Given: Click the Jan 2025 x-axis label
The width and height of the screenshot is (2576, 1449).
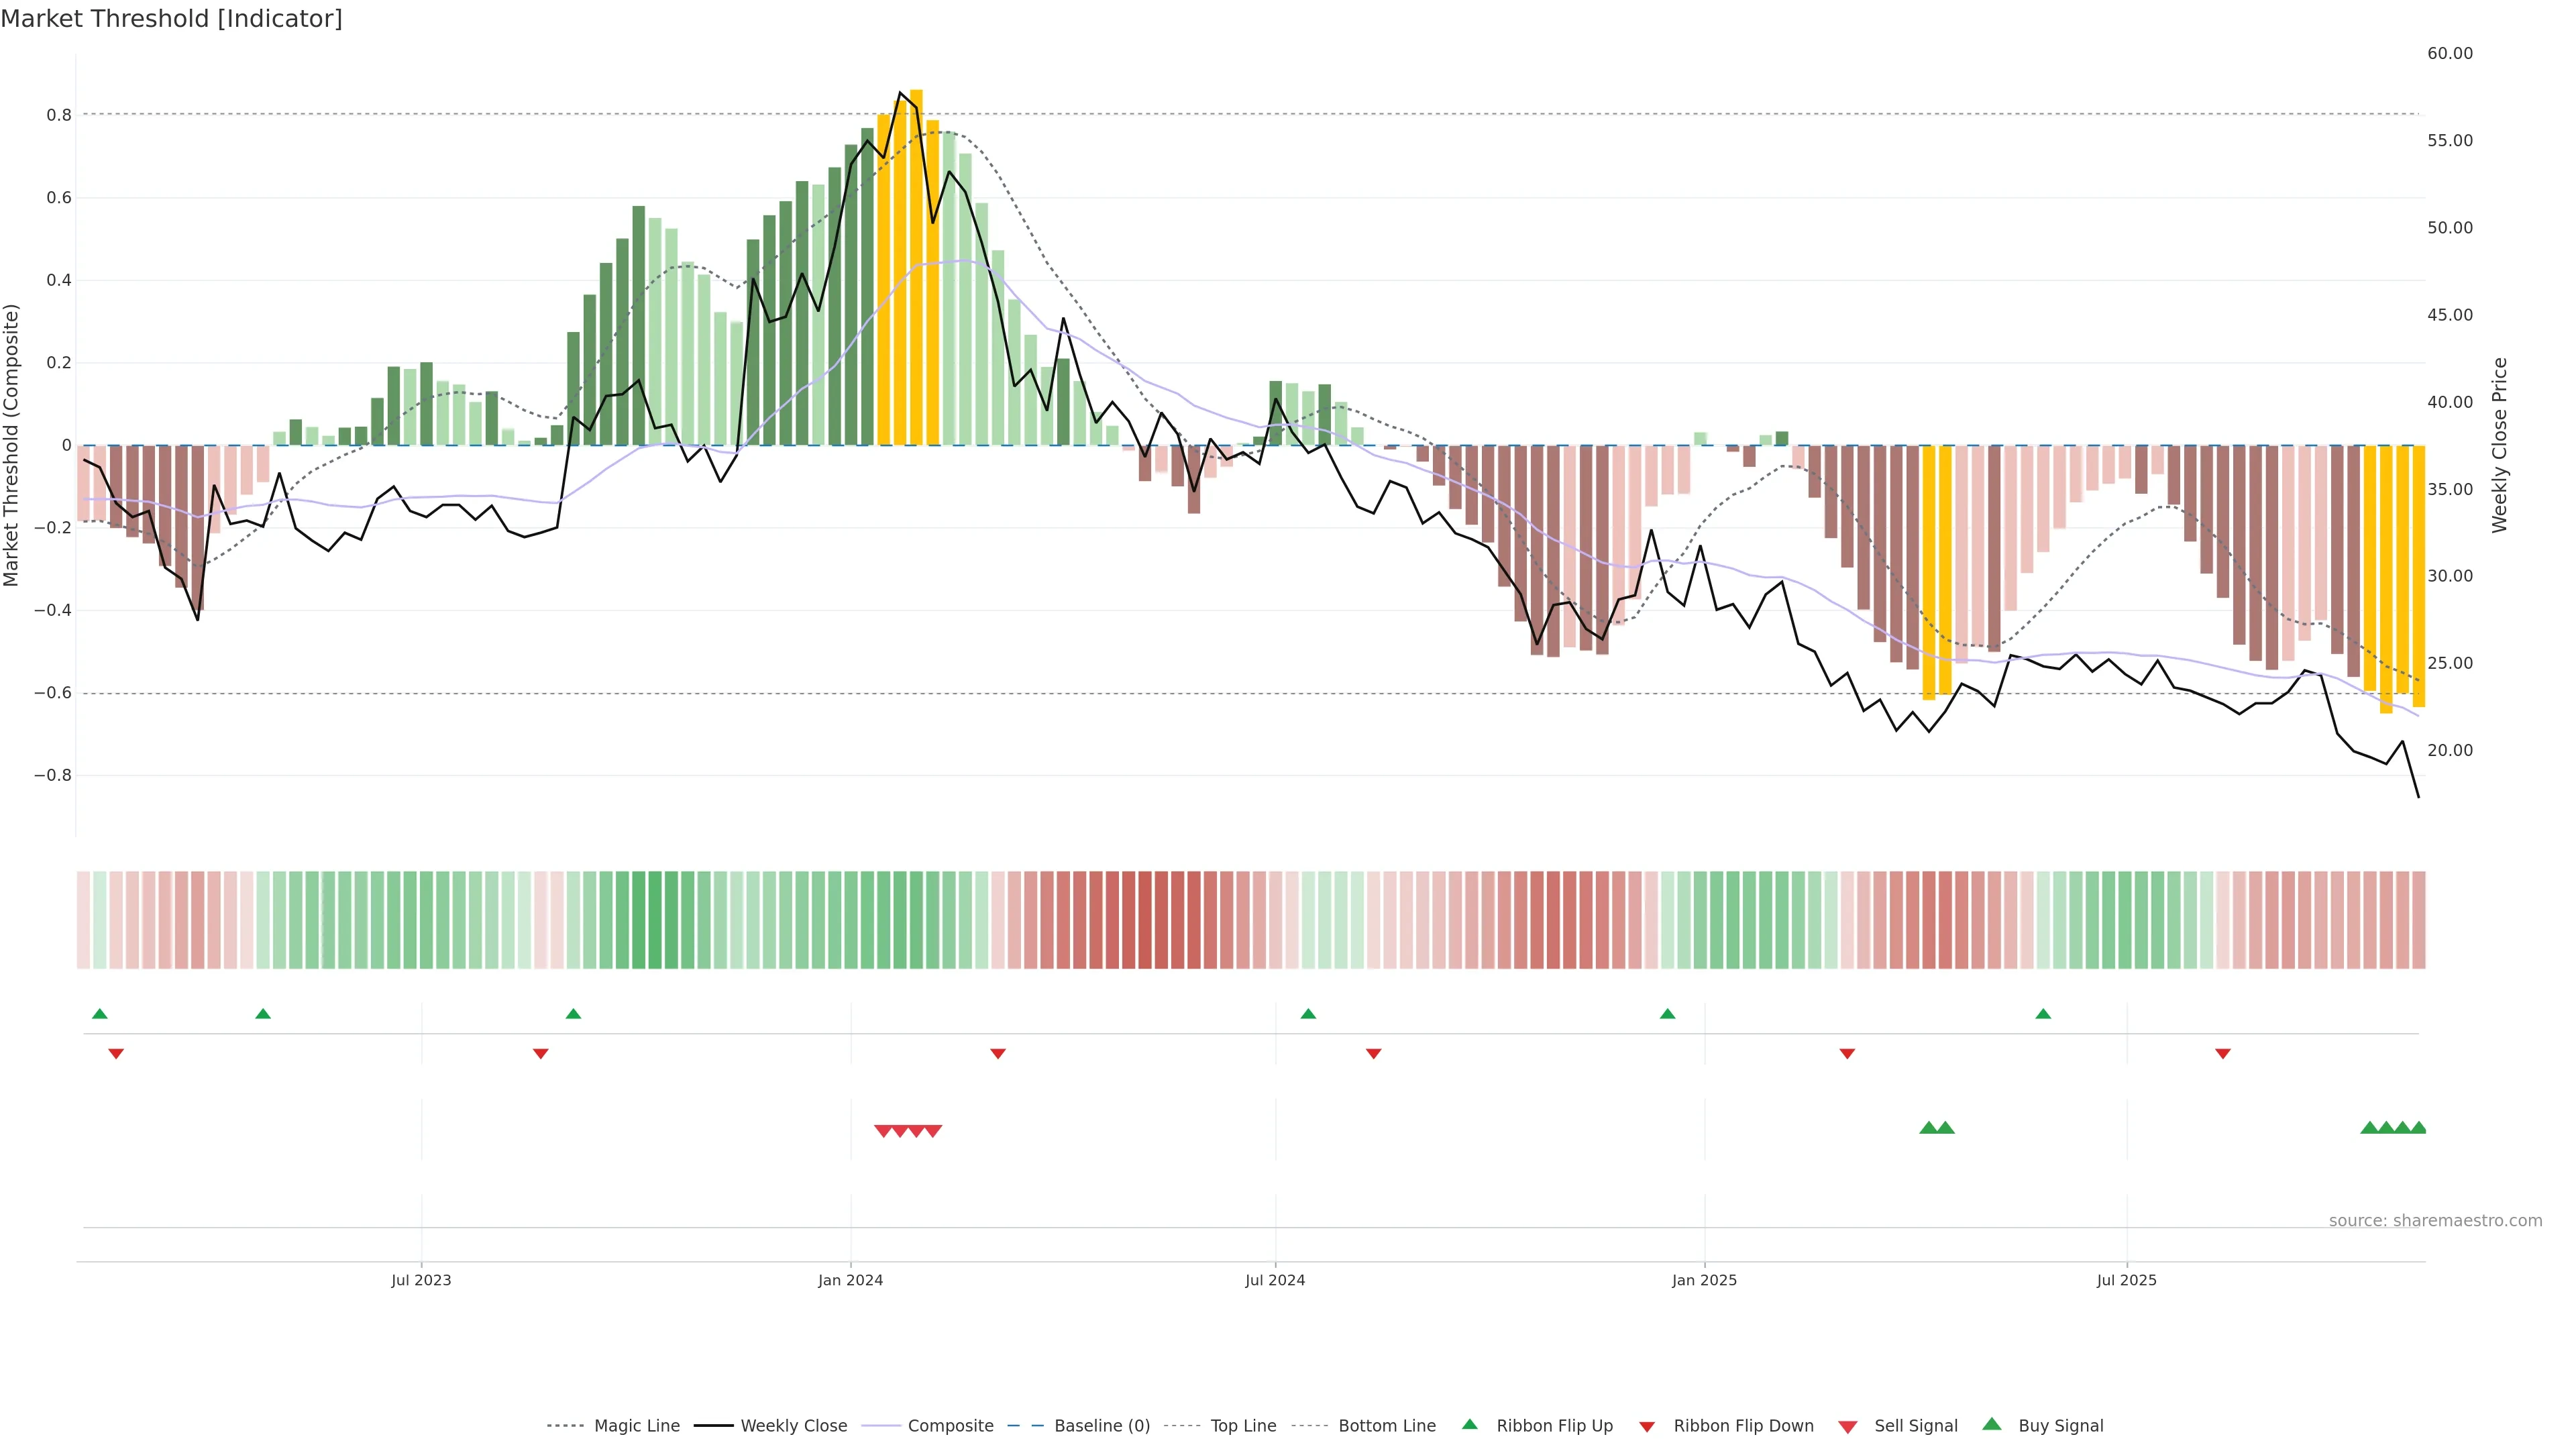Looking at the screenshot, I should click(1704, 1280).
